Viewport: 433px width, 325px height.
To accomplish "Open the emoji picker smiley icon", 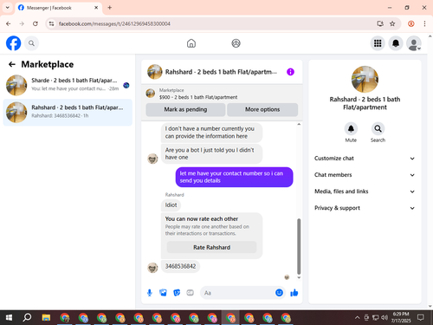I will pyautogui.click(x=279, y=293).
